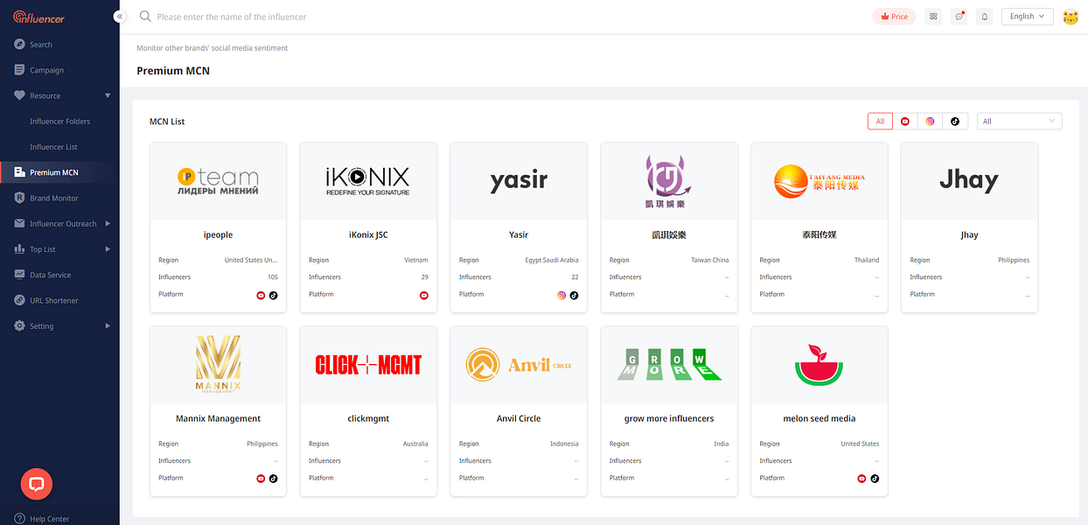Collapse the sidebar with double-chevron button

click(119, 17)
